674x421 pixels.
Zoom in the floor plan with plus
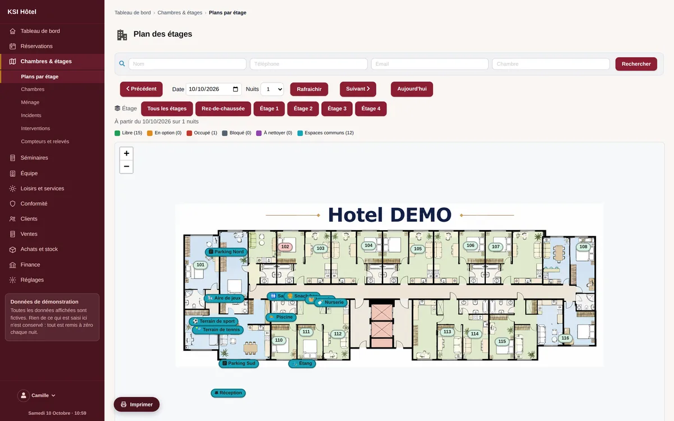click(x=126, y=153)
